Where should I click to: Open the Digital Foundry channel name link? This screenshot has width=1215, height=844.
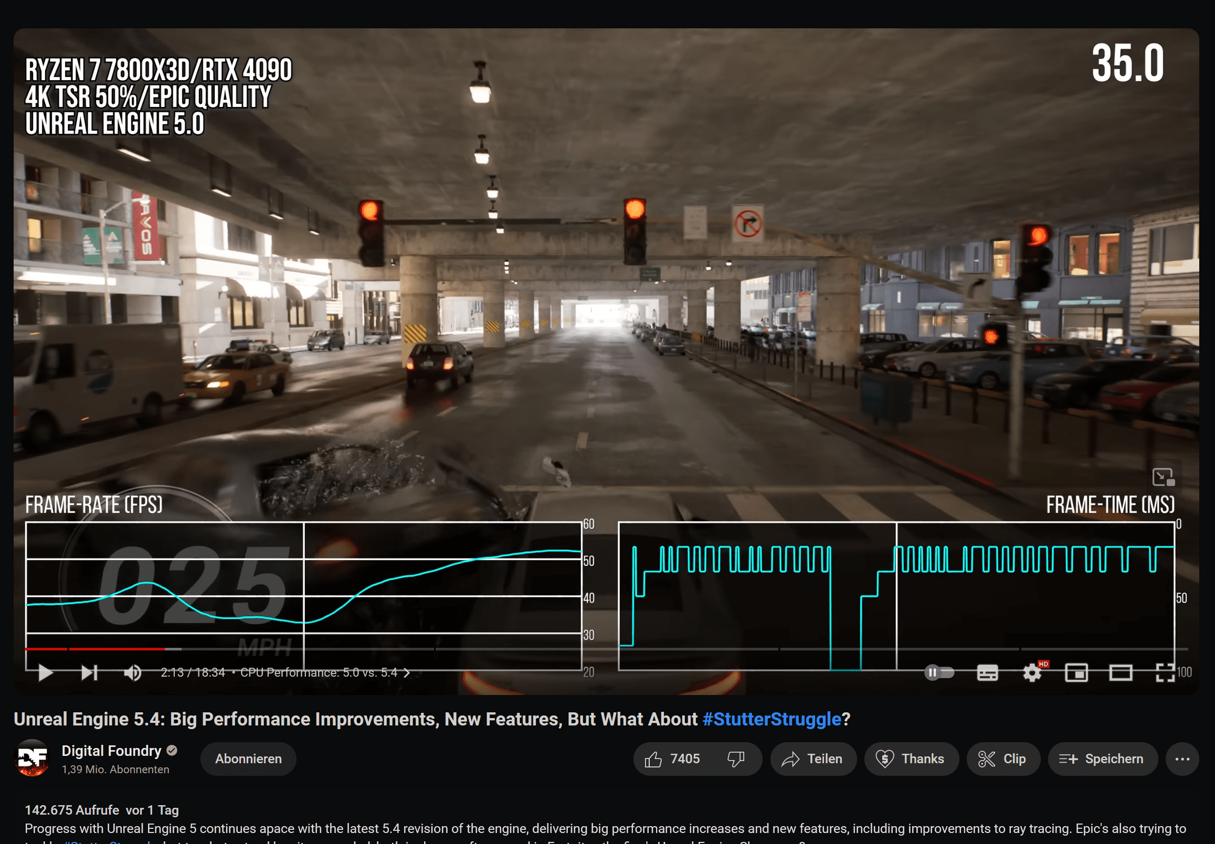tap(112, 751)
